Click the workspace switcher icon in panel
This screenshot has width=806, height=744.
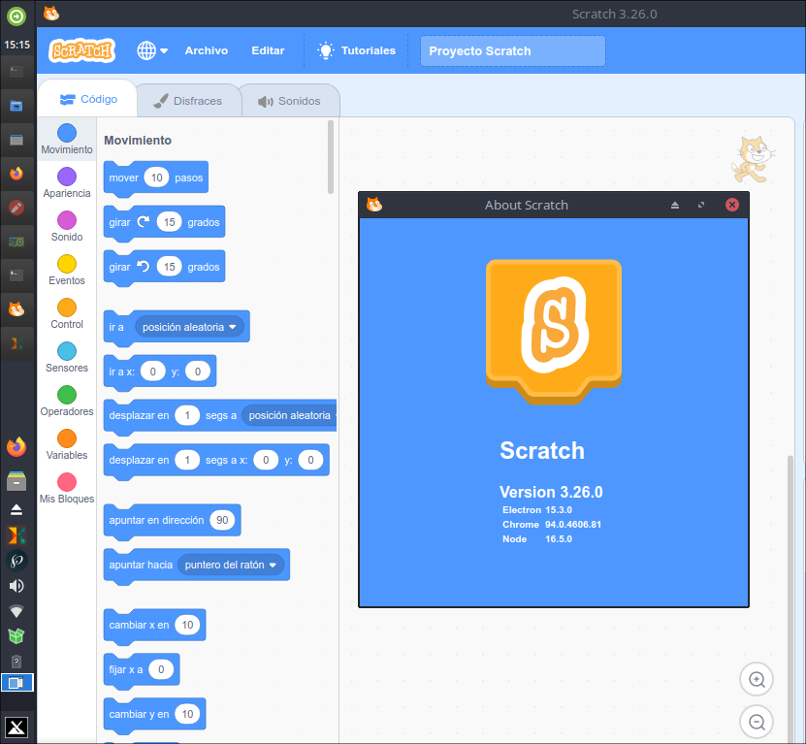(x=16, y=683)
